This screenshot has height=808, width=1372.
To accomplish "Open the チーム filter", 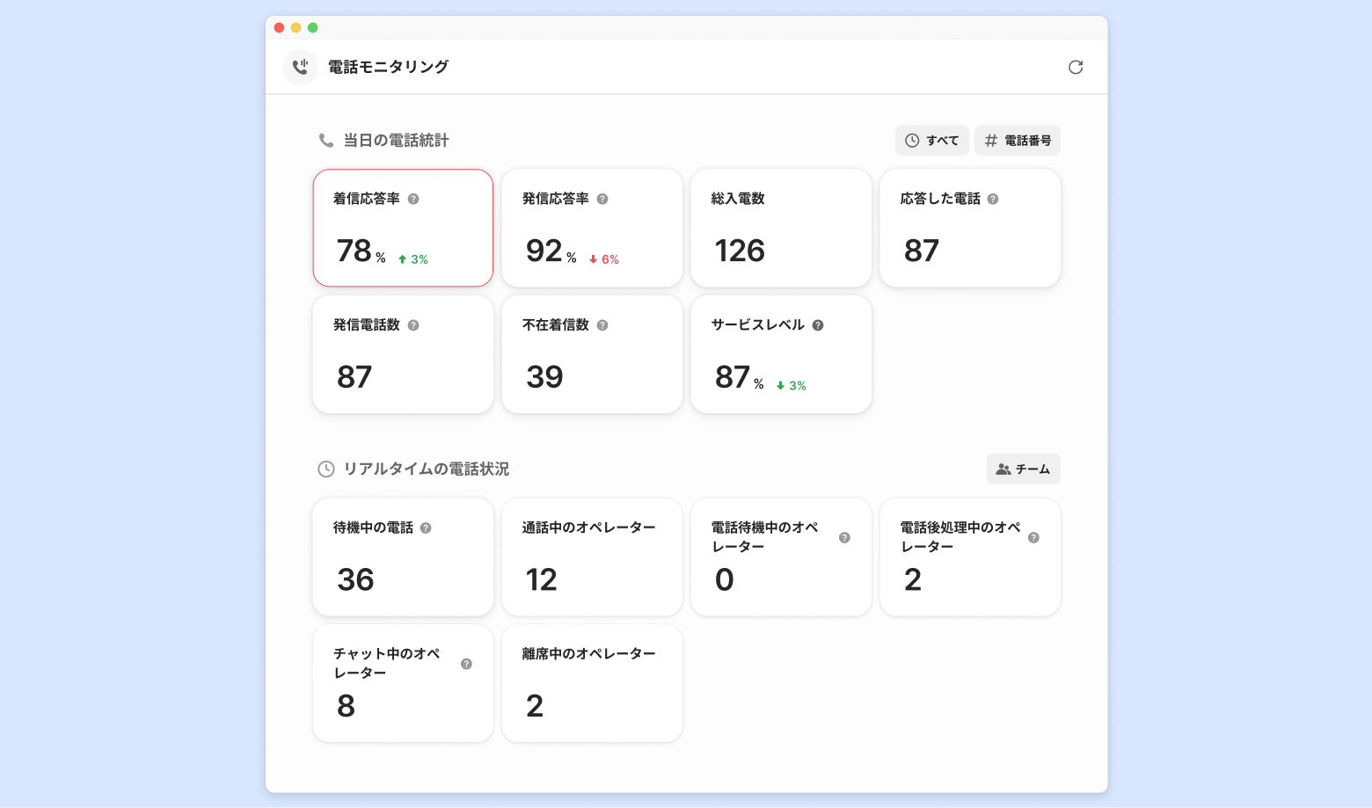I will tap(1023, 470).
